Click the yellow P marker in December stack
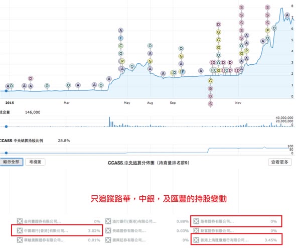 [267, 31]
